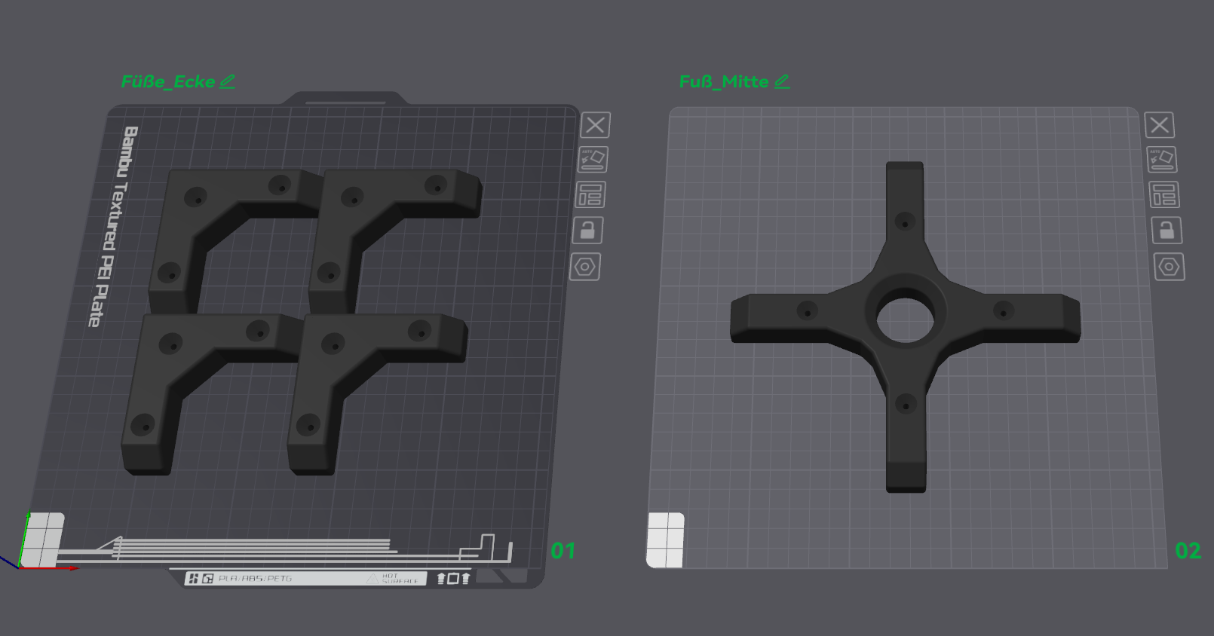Click the pencil icon beside Fuß_Mitte
Viewport: 1214px width, 636px height.
(782, 81)
